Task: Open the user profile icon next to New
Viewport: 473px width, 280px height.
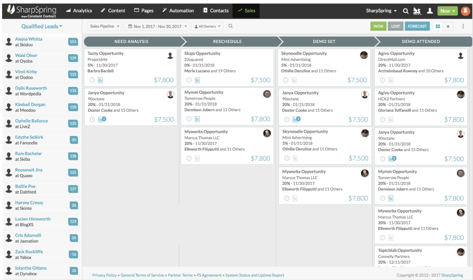Action: pos(429,10)
